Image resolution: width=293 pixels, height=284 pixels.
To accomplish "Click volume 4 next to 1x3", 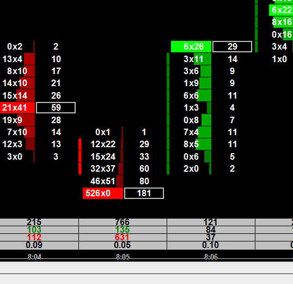I will click(x=232, y=107).
